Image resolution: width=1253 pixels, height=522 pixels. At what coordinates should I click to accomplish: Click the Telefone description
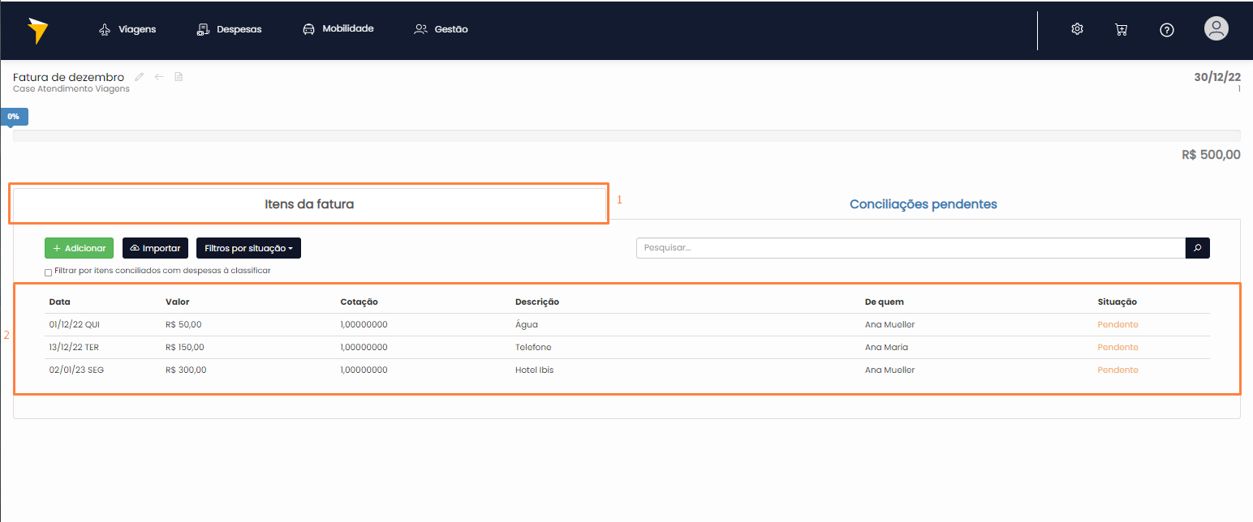point(533,347)
